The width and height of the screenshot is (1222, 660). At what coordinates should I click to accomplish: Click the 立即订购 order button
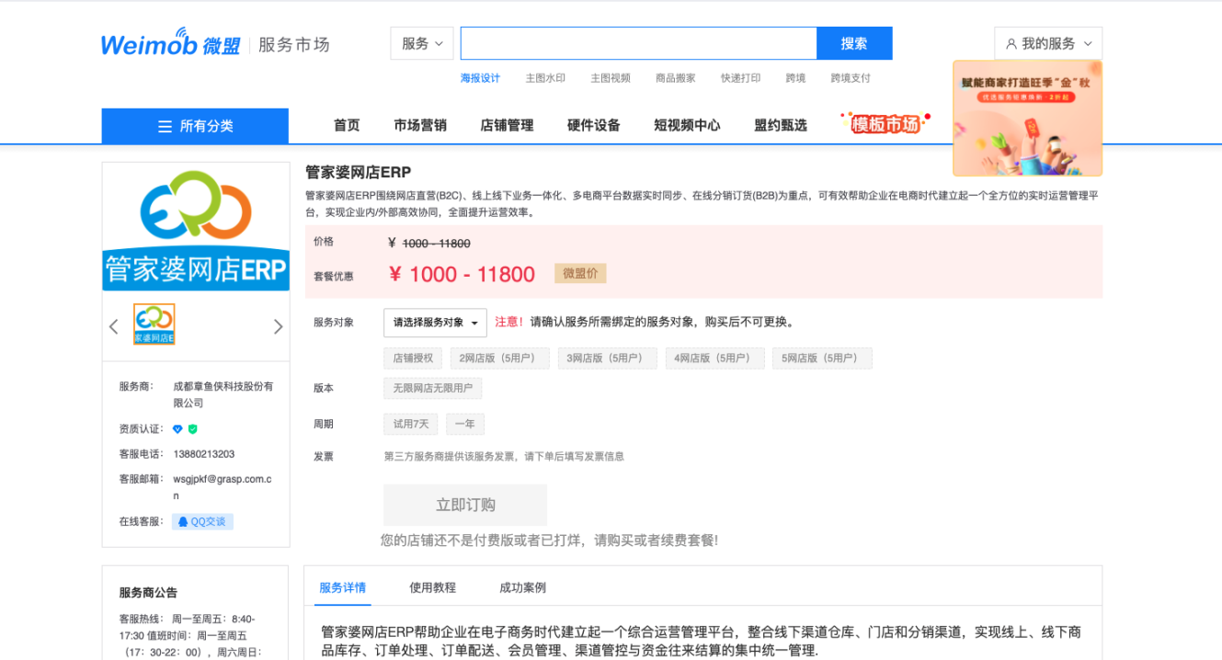465,505
